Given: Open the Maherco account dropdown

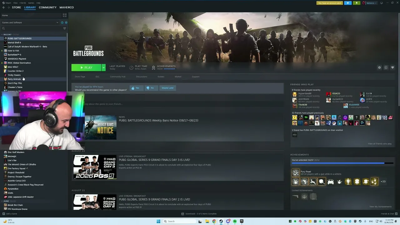Looking at the screenshot, I should pyautogui.click(x=370, y=3).
